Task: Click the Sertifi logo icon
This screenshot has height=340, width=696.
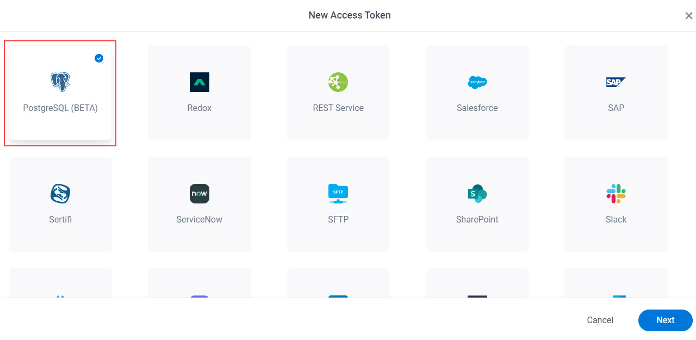Action: pyautogui.click(x=60, y=194)
